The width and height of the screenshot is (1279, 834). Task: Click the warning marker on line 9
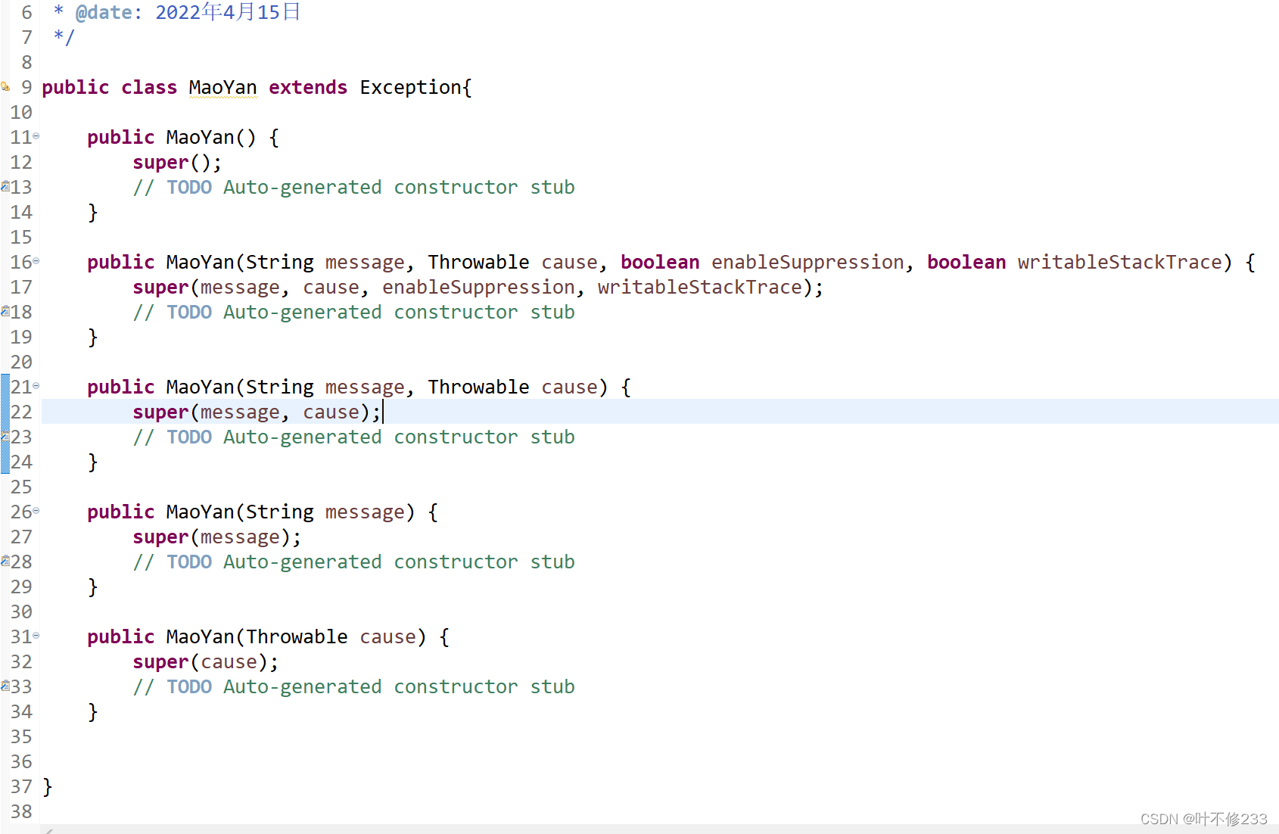pos(5,86)
